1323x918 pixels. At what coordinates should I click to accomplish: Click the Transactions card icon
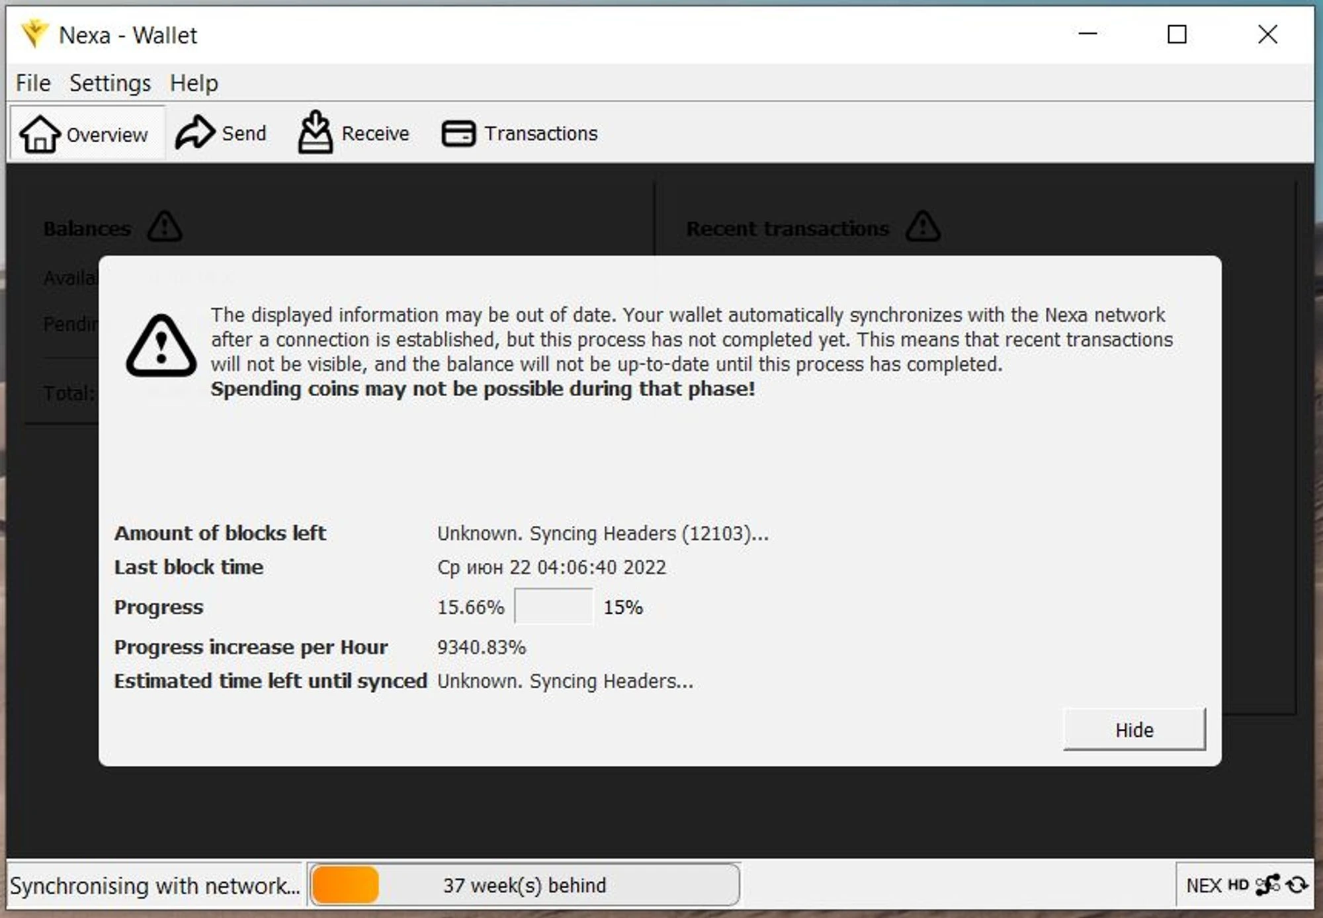pyautogui.click(x=458, y=134)
